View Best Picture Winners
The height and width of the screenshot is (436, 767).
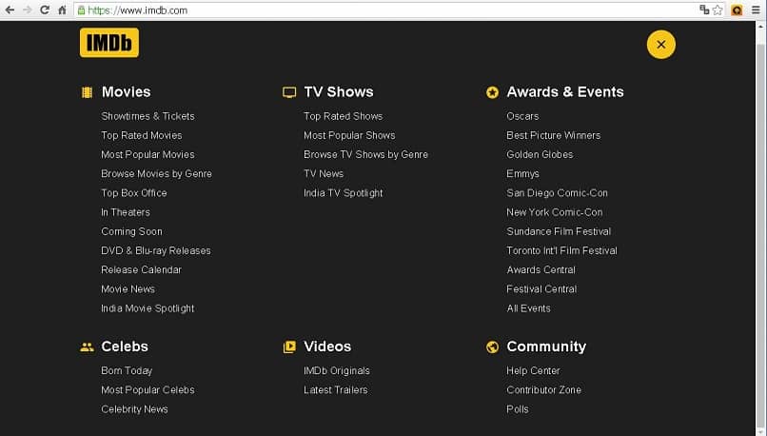tap(554, 135)
